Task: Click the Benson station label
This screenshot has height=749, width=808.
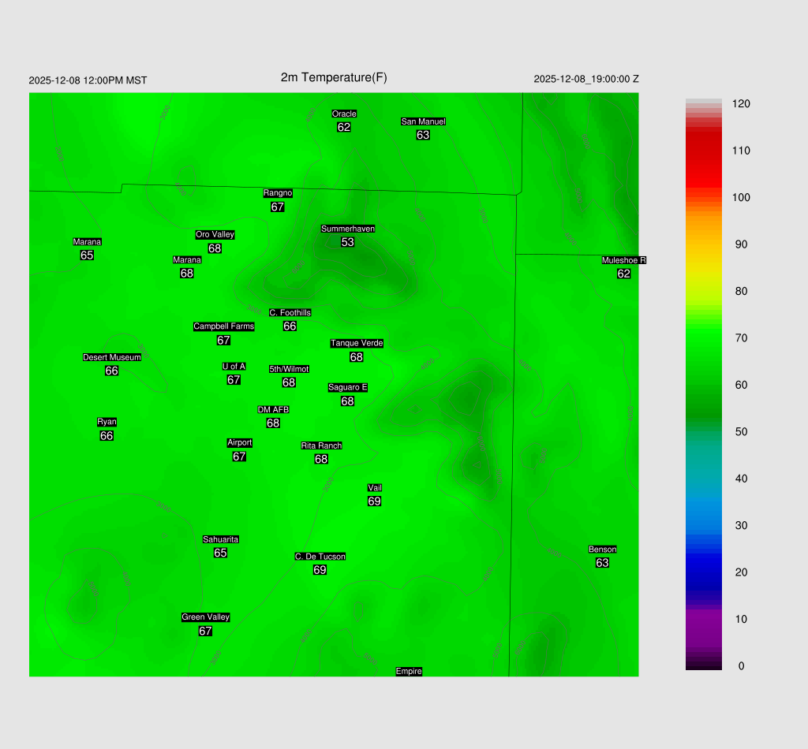Action: pyautogui.click(x=602, y=550)
